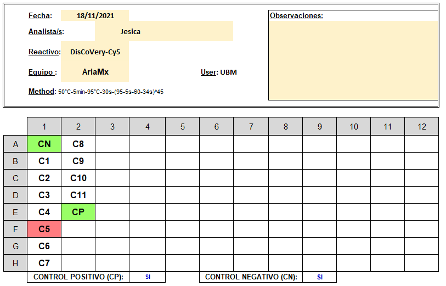Select the C1 cell in row B
Screen dimensions: 446x286
[44, 161]
